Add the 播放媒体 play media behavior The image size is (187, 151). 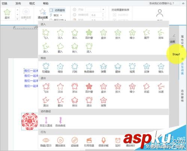(x=60, y=142)
